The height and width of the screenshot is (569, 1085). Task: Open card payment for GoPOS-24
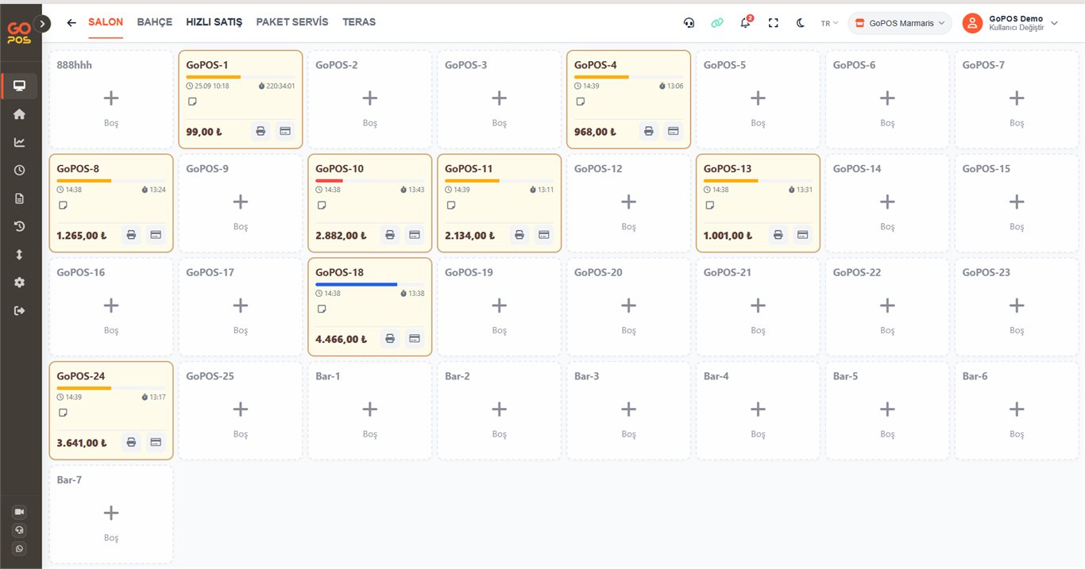click(x=156, y=443)
